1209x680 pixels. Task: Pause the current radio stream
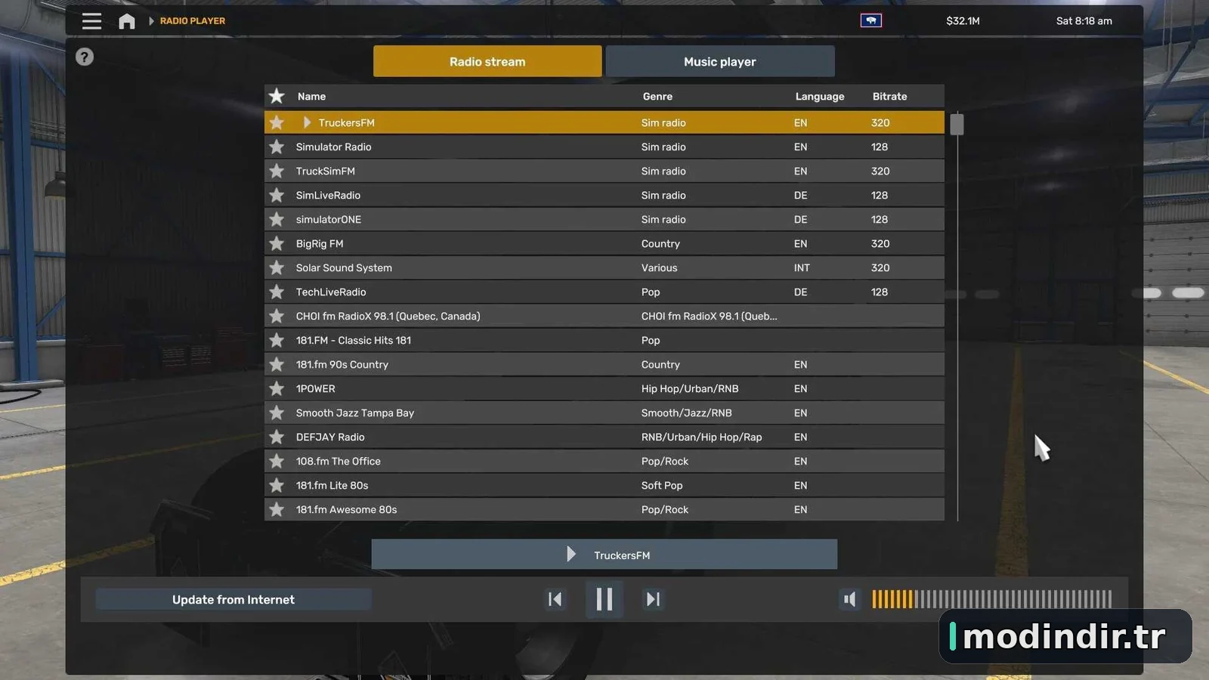(x=604, y=599)
